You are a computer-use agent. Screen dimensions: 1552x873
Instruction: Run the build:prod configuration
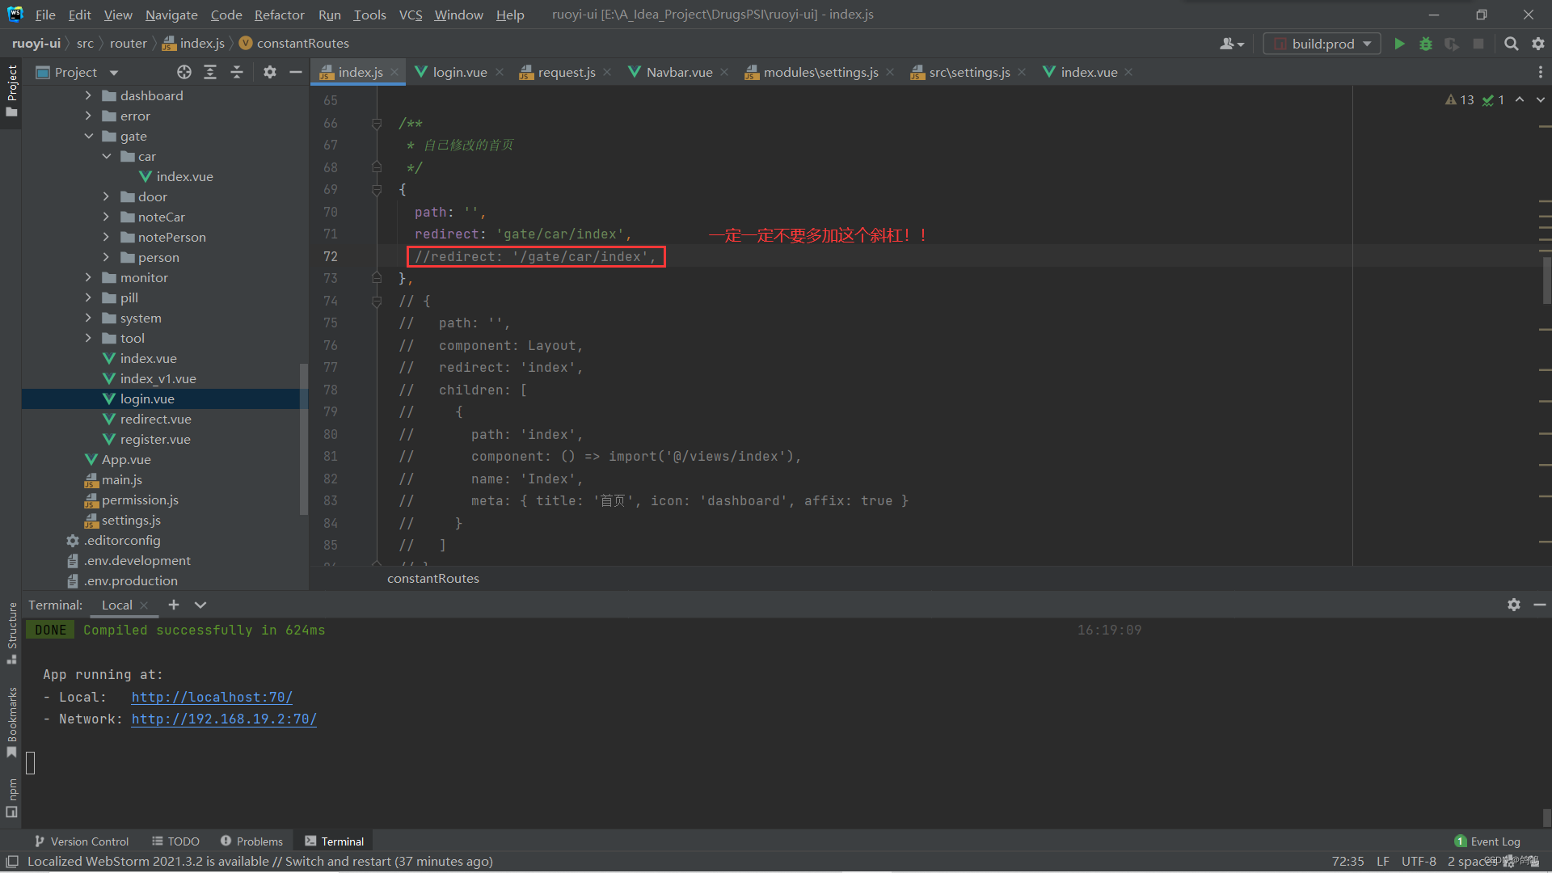1399,44
